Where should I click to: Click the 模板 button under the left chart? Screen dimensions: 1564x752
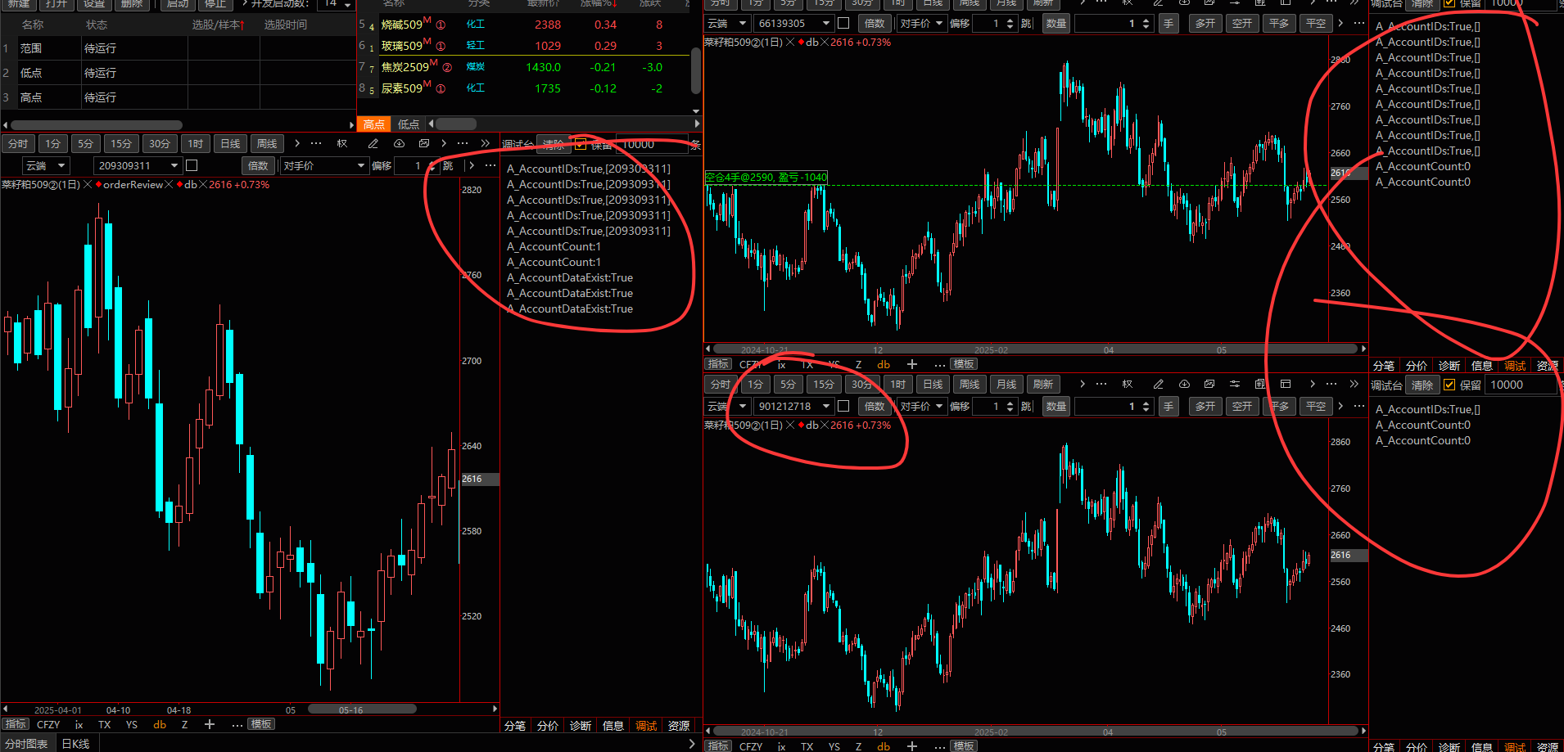tap(261, 724)
